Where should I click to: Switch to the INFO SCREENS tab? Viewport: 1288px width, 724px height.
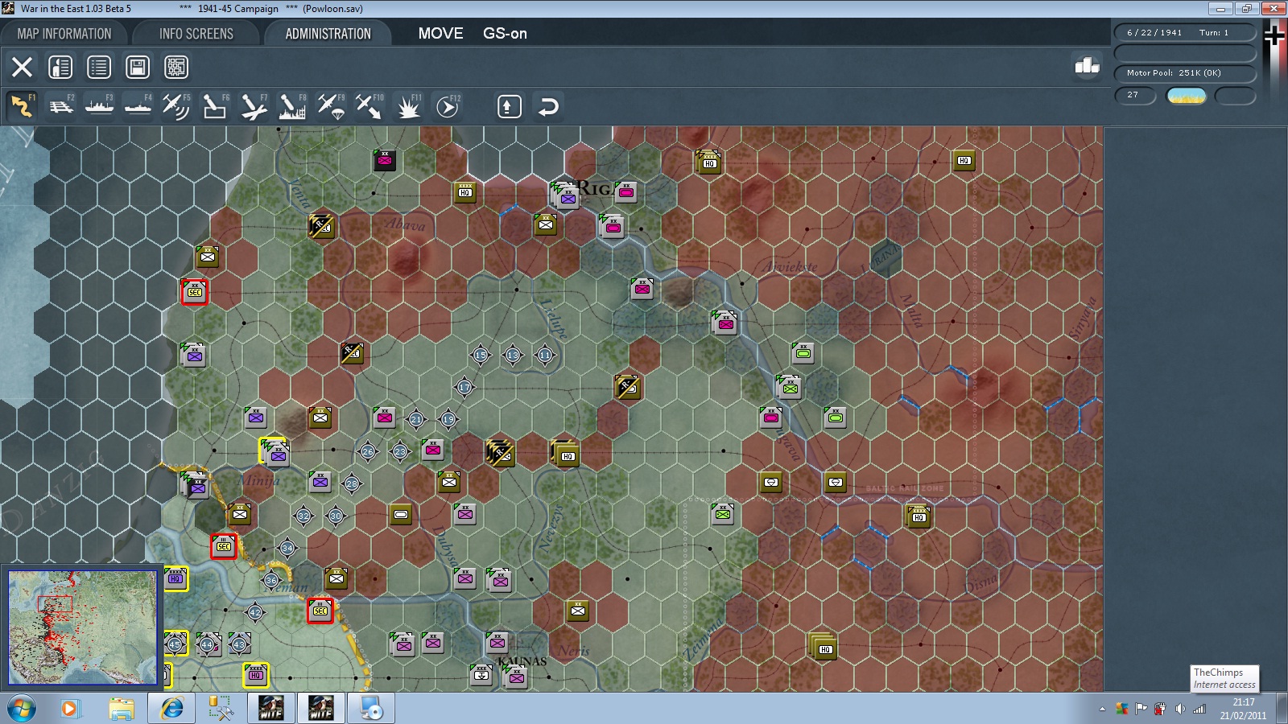(196, 34)
